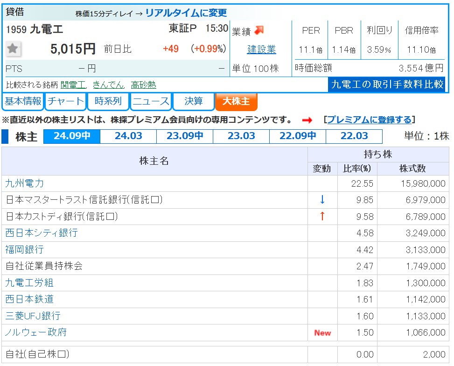Select the 23.03 period tab
Viewport: 454px width, 366px height.
point(241,136)
